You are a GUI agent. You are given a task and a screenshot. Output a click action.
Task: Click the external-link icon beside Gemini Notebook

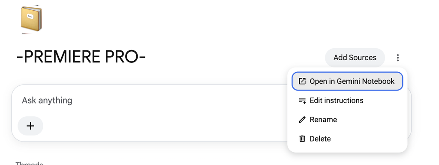pos(302,81)
